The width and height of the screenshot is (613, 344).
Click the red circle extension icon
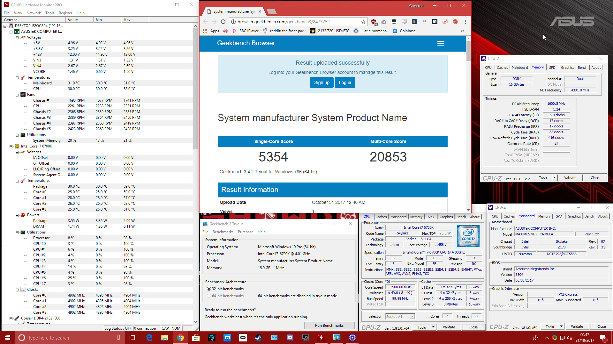tap(455, 22)
